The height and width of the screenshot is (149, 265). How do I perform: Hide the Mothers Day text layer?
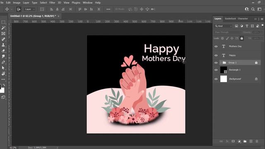pos(216,46)
